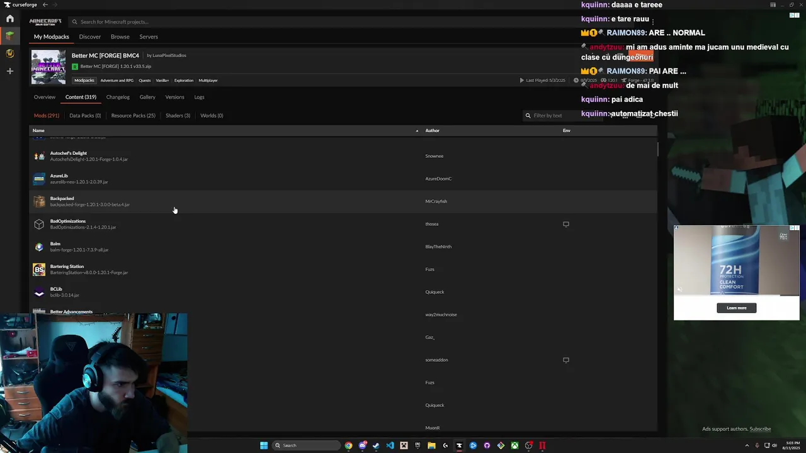Select the Content (319) tab
The width and height of the screenshot is (806, 453).
tap(81, 97)
